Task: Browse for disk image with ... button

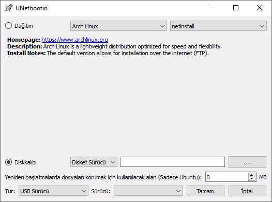Action: (247, 162)
